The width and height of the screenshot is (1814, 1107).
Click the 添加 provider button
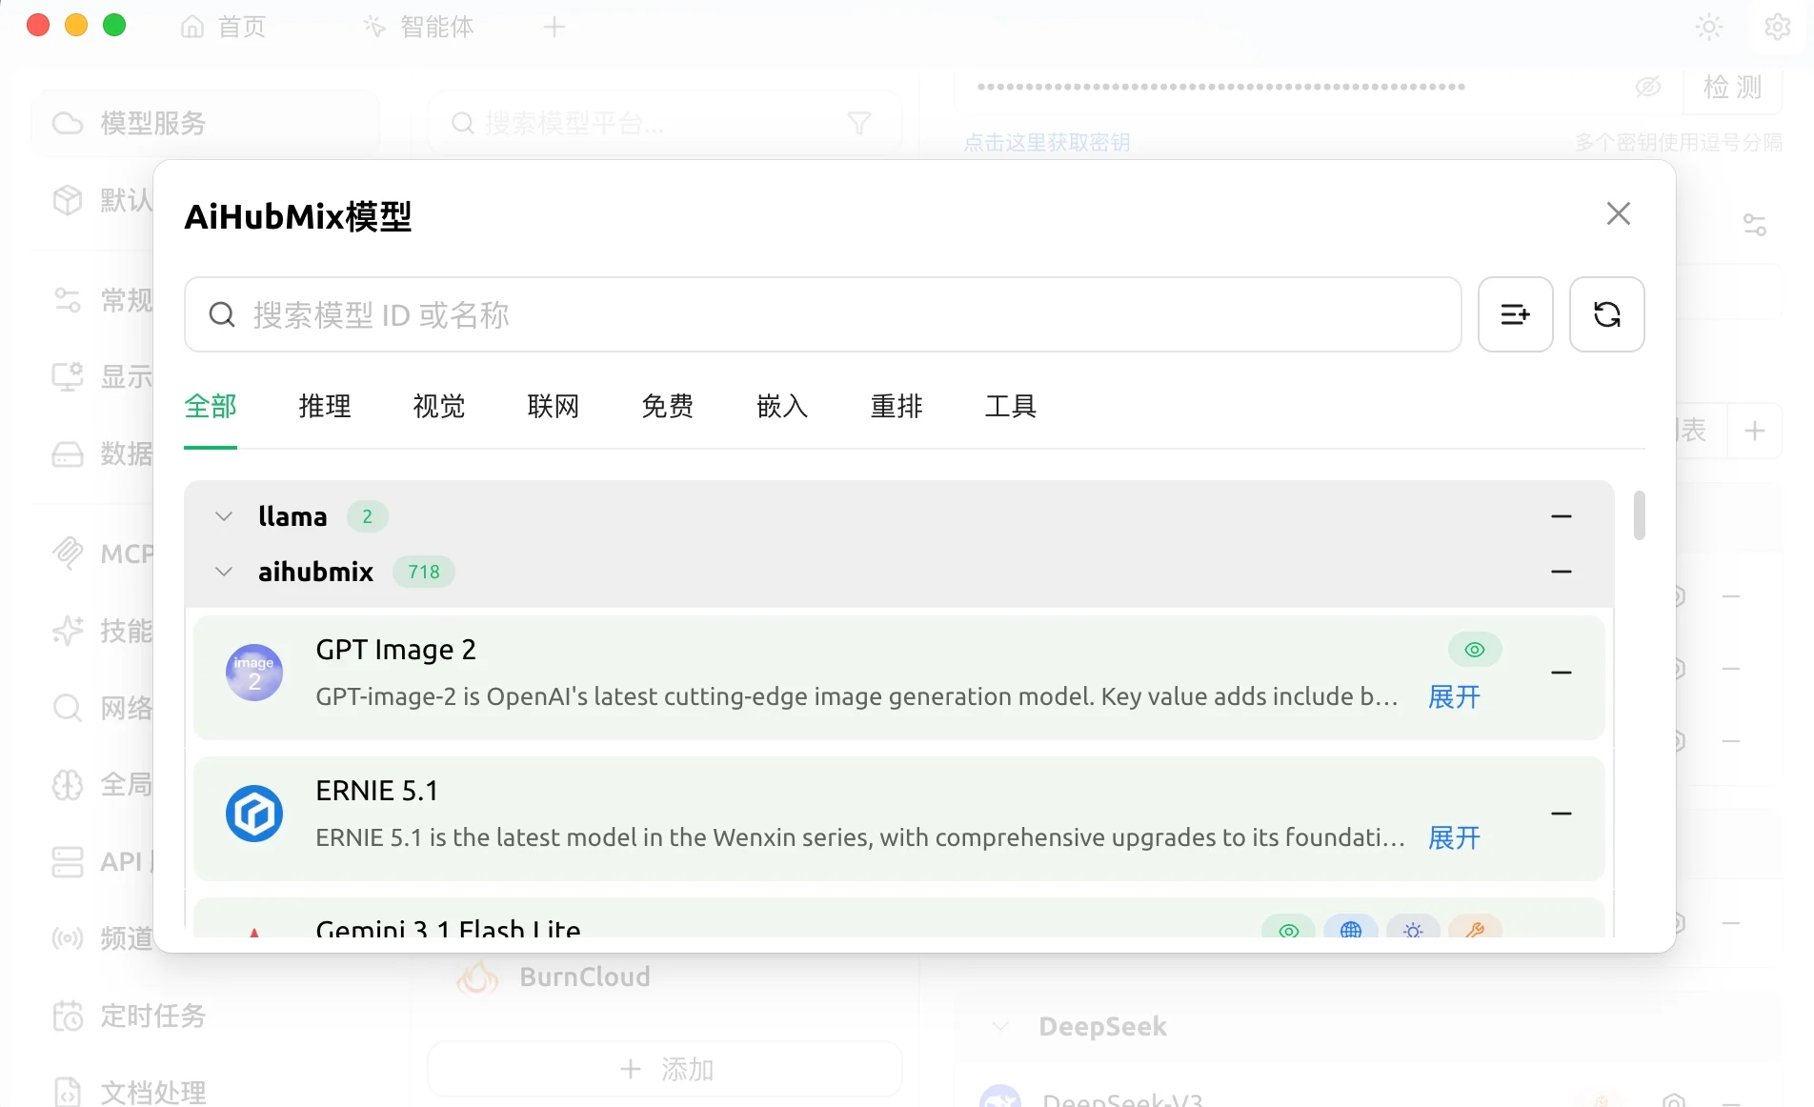(665, 1069)
